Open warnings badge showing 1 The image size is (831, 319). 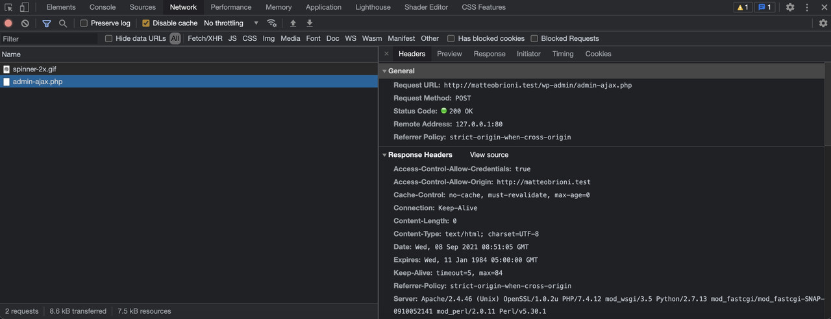(743, 7)
